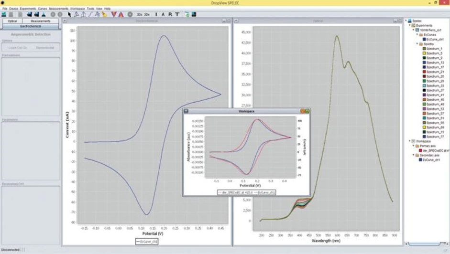The height and width of the screenshot is (254, 450).
Task: Toggle the Bipotentiostat checkbox
Action: coord(45,48)
